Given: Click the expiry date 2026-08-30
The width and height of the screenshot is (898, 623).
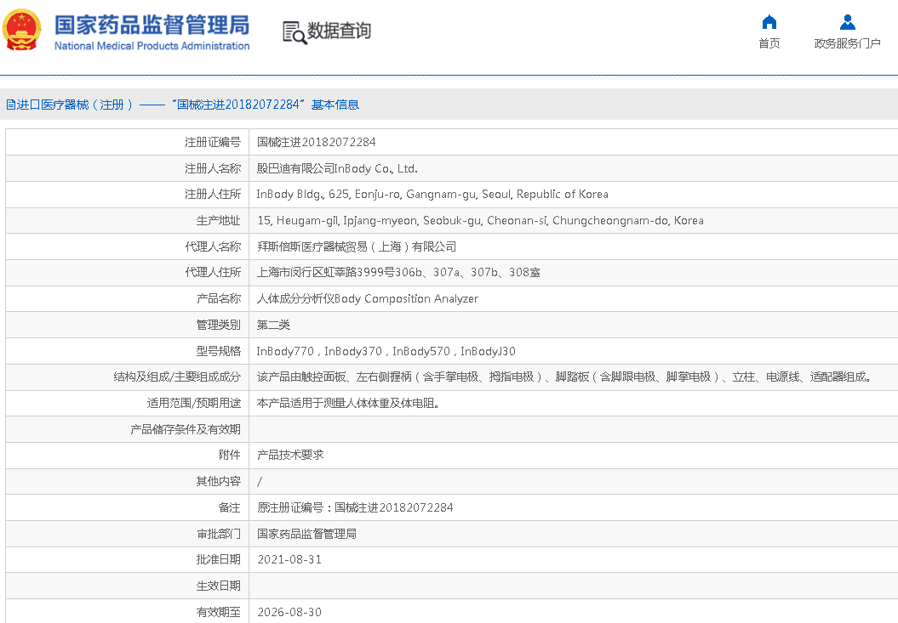Looking at the screenshot, I should point(289,612).
